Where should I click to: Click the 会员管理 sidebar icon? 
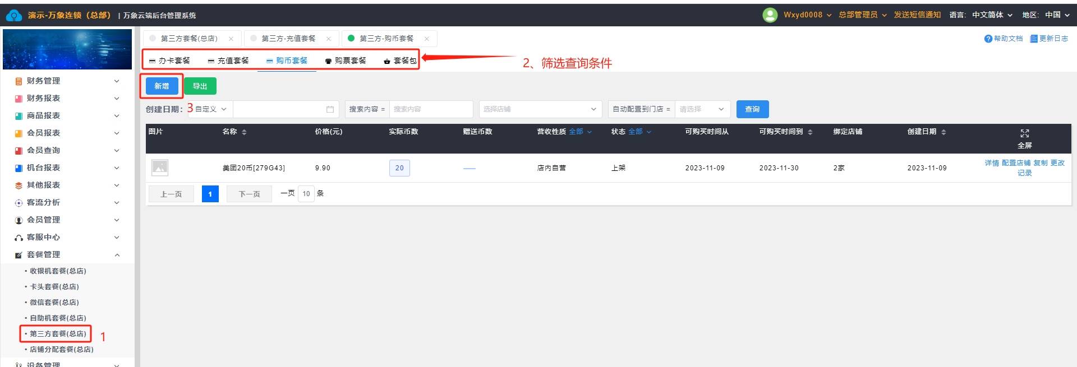[19, 220]
